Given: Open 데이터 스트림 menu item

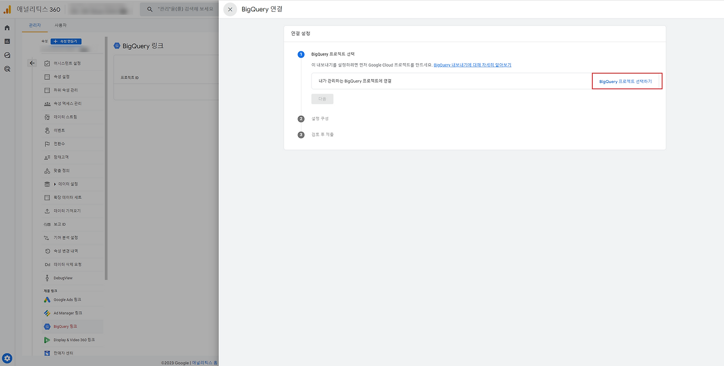Looking at the screenshot, I should coord(65,117).
